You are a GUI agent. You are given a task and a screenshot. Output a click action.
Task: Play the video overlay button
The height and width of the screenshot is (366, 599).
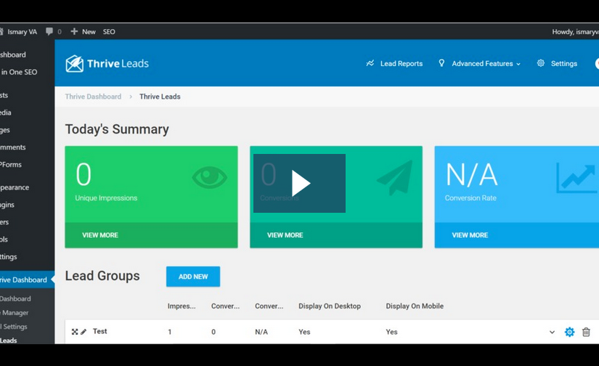(x=299, y=184)
